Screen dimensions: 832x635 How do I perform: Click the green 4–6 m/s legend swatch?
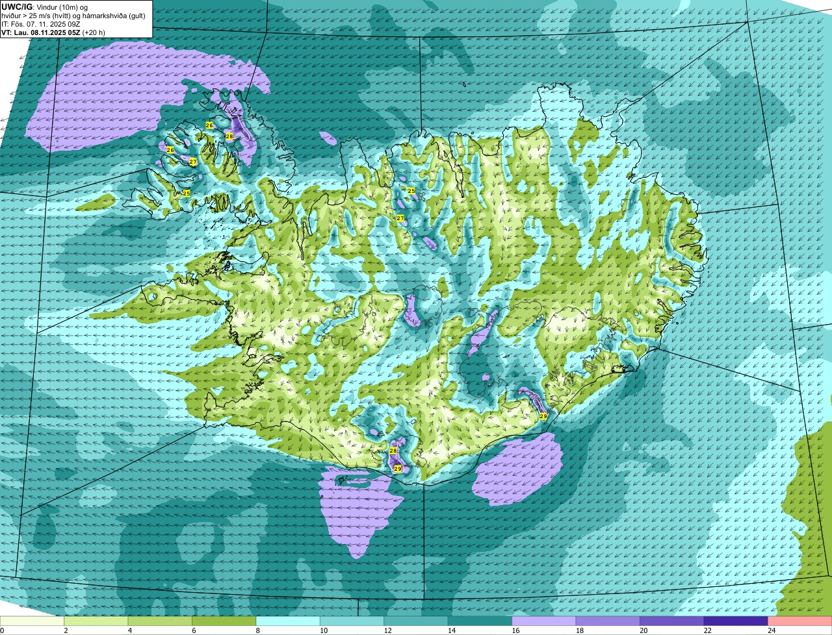[x=161, y=621]
